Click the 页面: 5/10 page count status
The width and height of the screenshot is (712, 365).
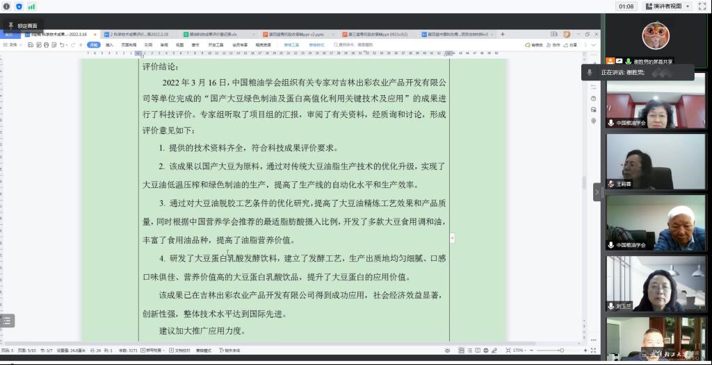(x=28, y=350)
